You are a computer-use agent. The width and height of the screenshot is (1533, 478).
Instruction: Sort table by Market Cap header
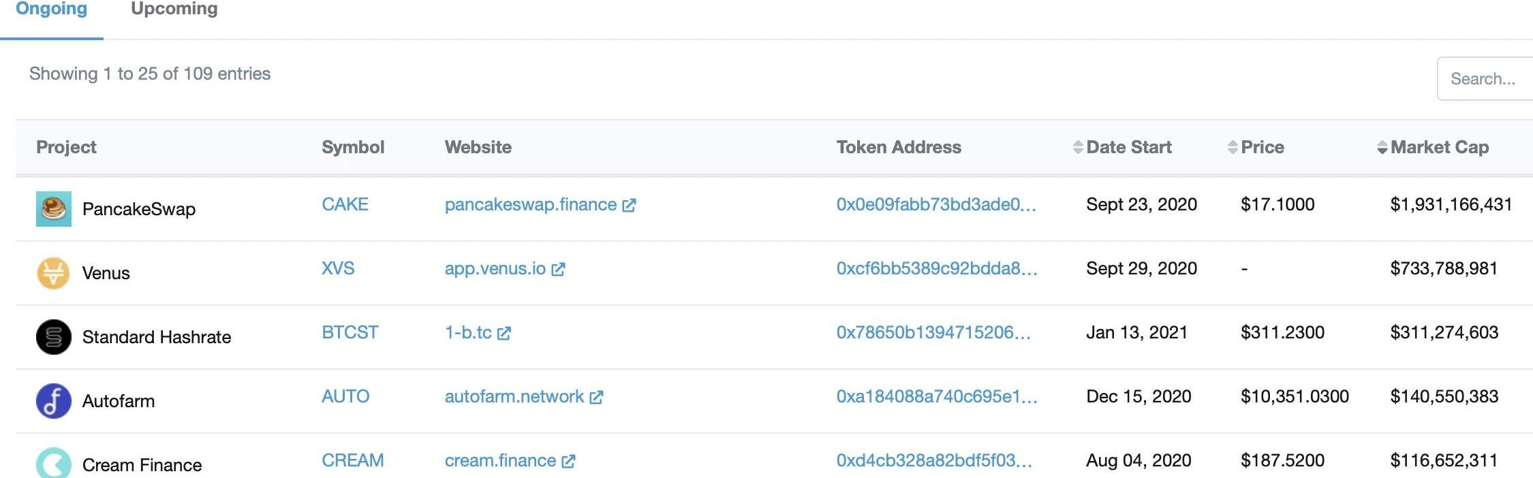click(x=1440, y=147)
